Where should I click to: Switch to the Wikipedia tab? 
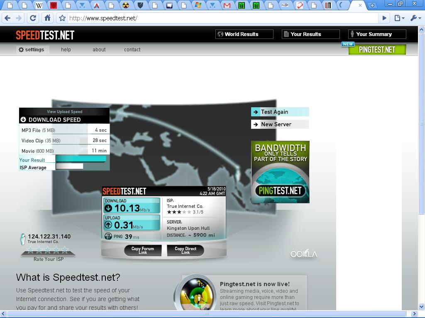click(x=39, y=5)
